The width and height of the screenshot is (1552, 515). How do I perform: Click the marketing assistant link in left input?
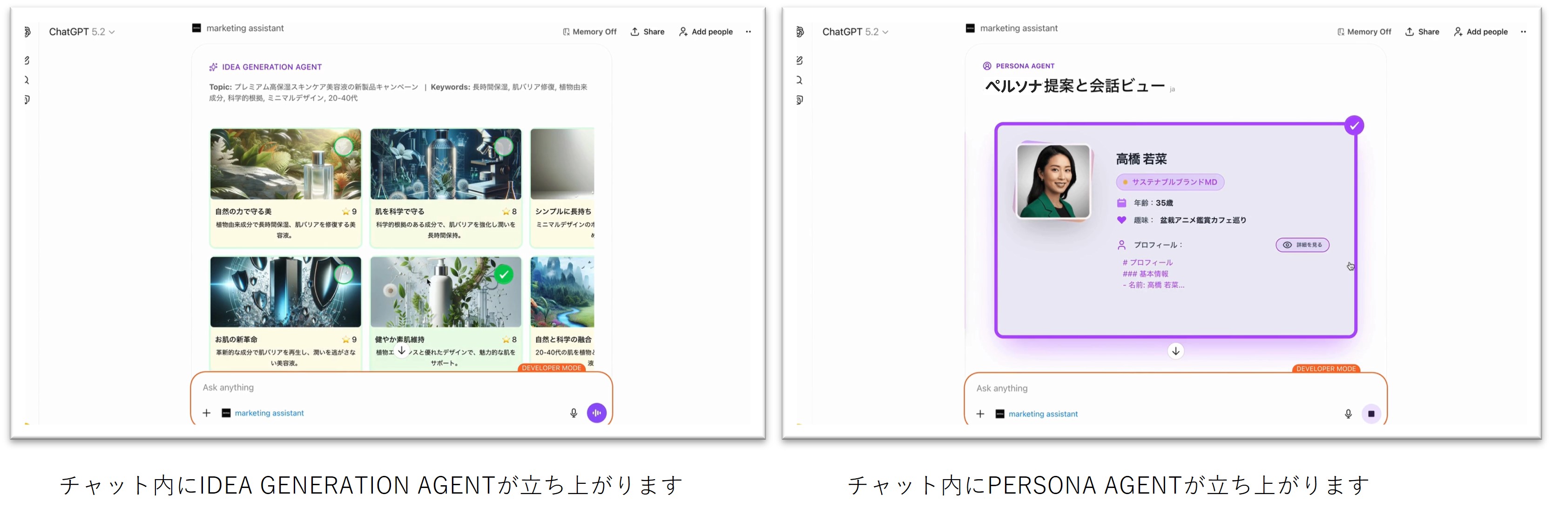[x=269, y=413]
